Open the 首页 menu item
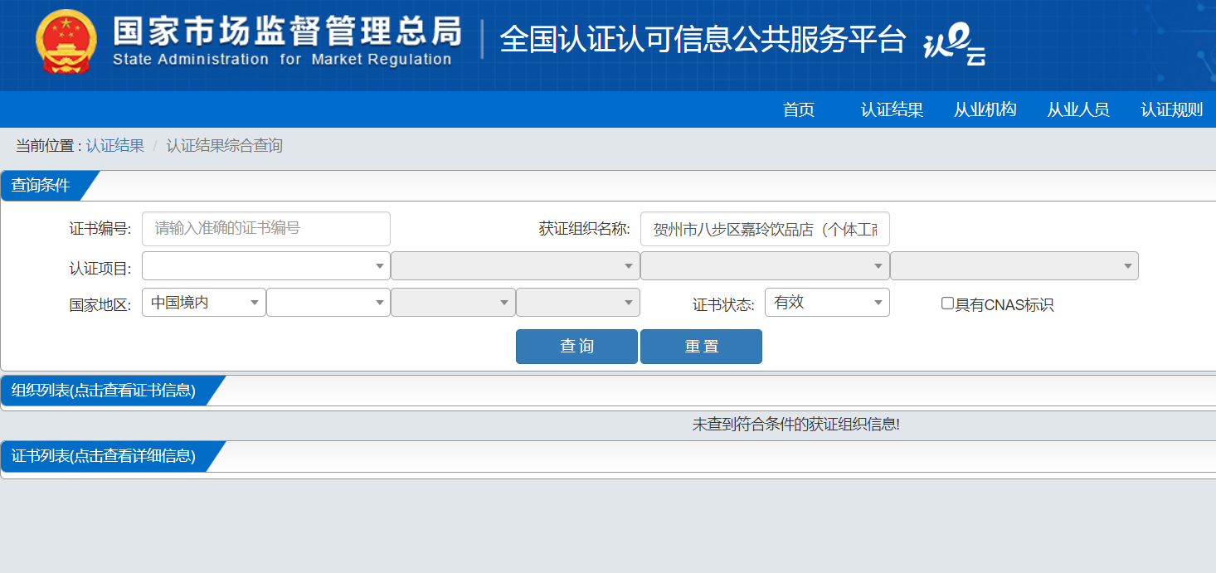Screen dimensions: 1216x573 click(x=799, y=109)
